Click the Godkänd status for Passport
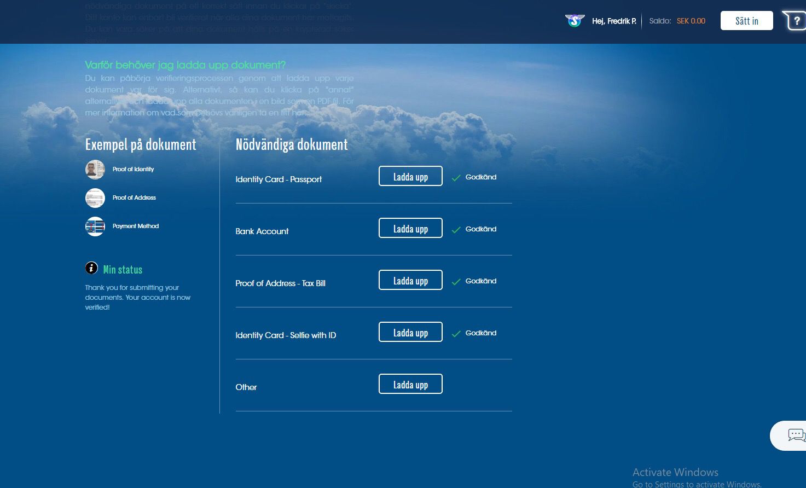 (481, 177)
